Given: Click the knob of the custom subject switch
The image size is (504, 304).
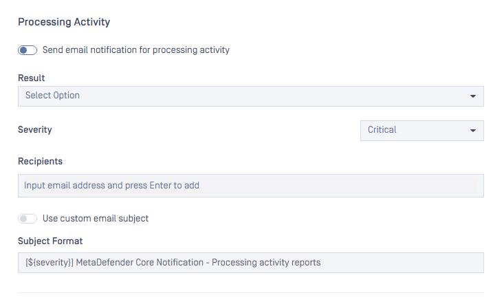Looking at the screenshot, I should 23,219.
